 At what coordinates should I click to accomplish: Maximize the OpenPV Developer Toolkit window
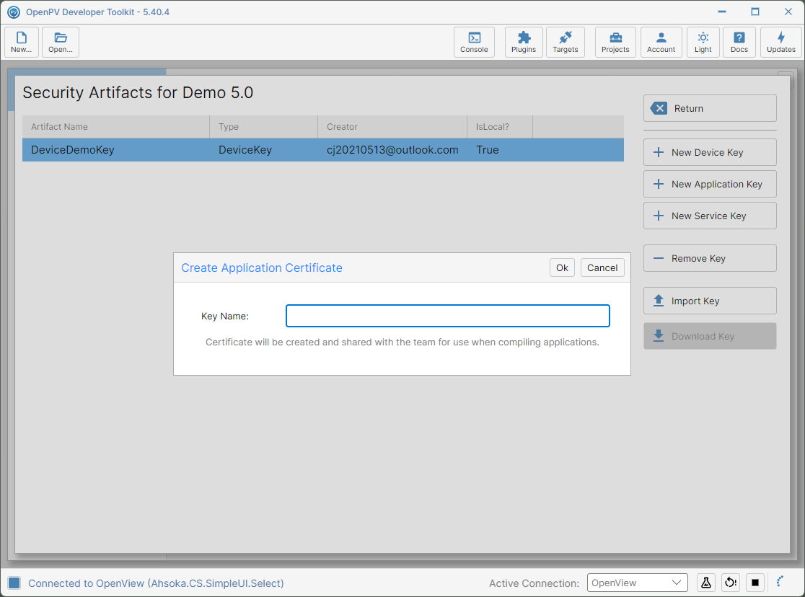click(755, 12)
